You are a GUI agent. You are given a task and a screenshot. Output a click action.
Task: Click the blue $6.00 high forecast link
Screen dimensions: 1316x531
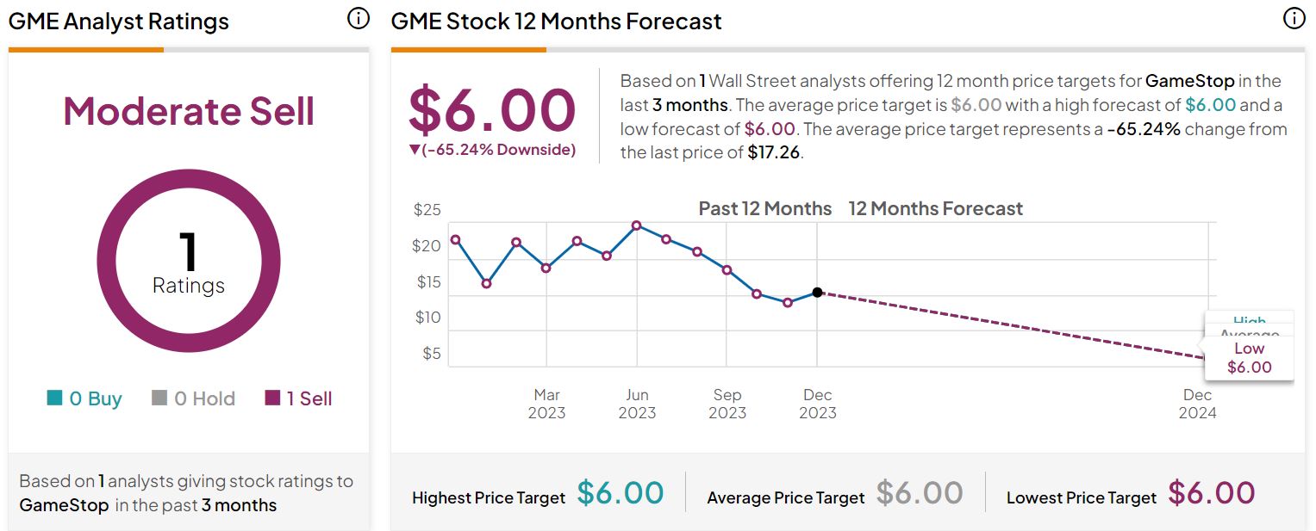coord(1211,104)
